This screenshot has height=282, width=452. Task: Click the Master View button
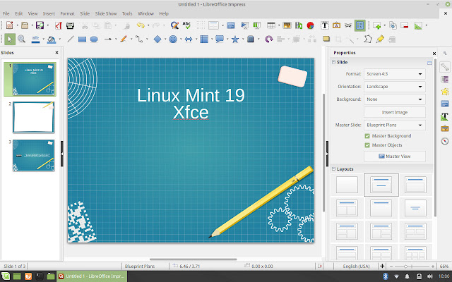(x=394, y=157)
